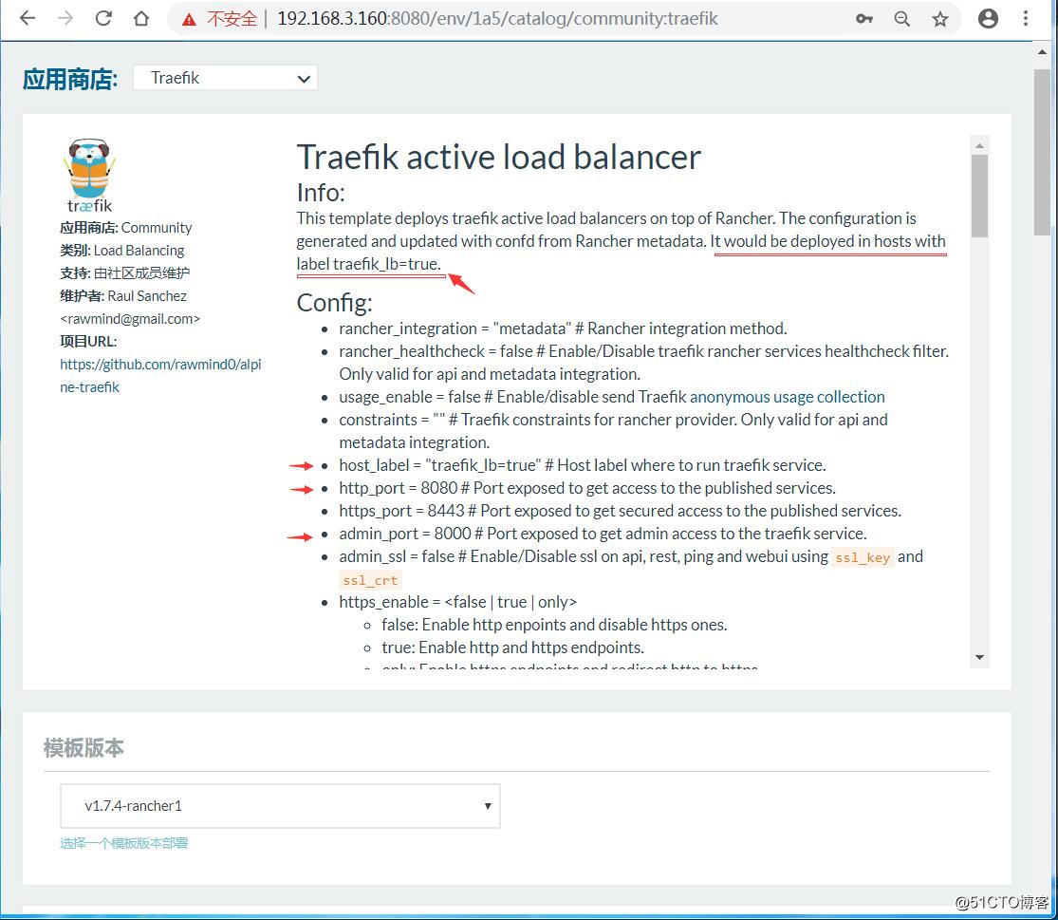This screenshot has height=920, width=1058.
Task: Open the v1.7.4-rancher1 template version dropdown
Action: [x=280, y=806]
